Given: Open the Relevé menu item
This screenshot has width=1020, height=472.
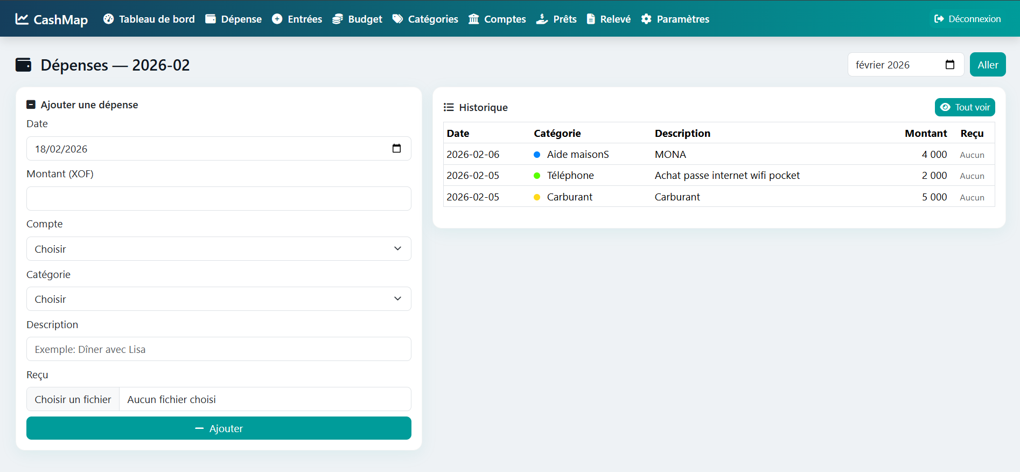Looking at the screenshot, I should pyautogui.click(x=609, y=19).
